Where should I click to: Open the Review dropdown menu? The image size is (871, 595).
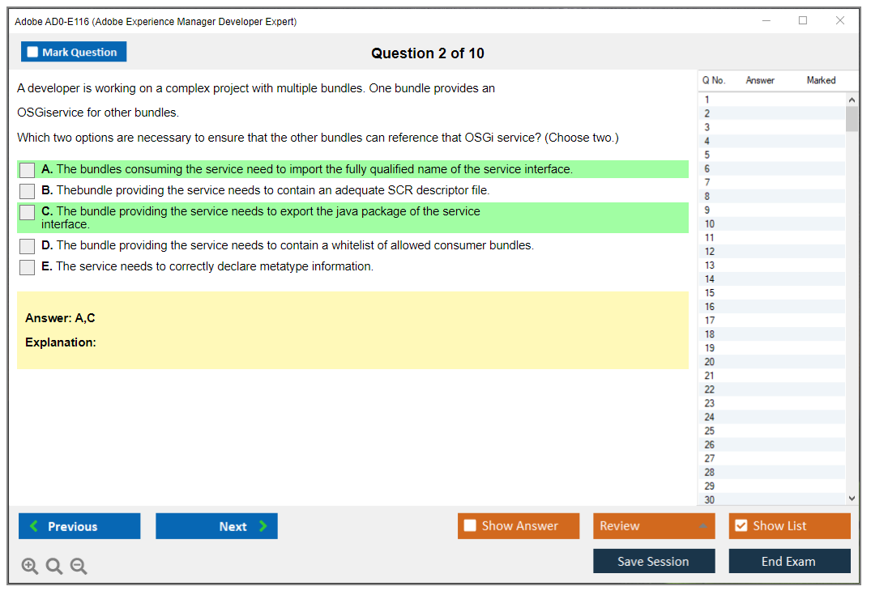click(654, 526)
